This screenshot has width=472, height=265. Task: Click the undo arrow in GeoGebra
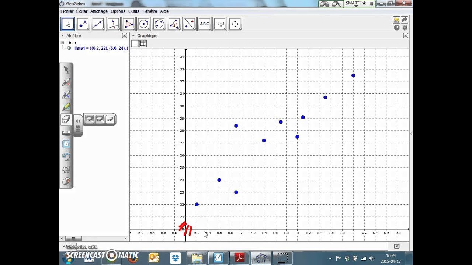(396, 20)
